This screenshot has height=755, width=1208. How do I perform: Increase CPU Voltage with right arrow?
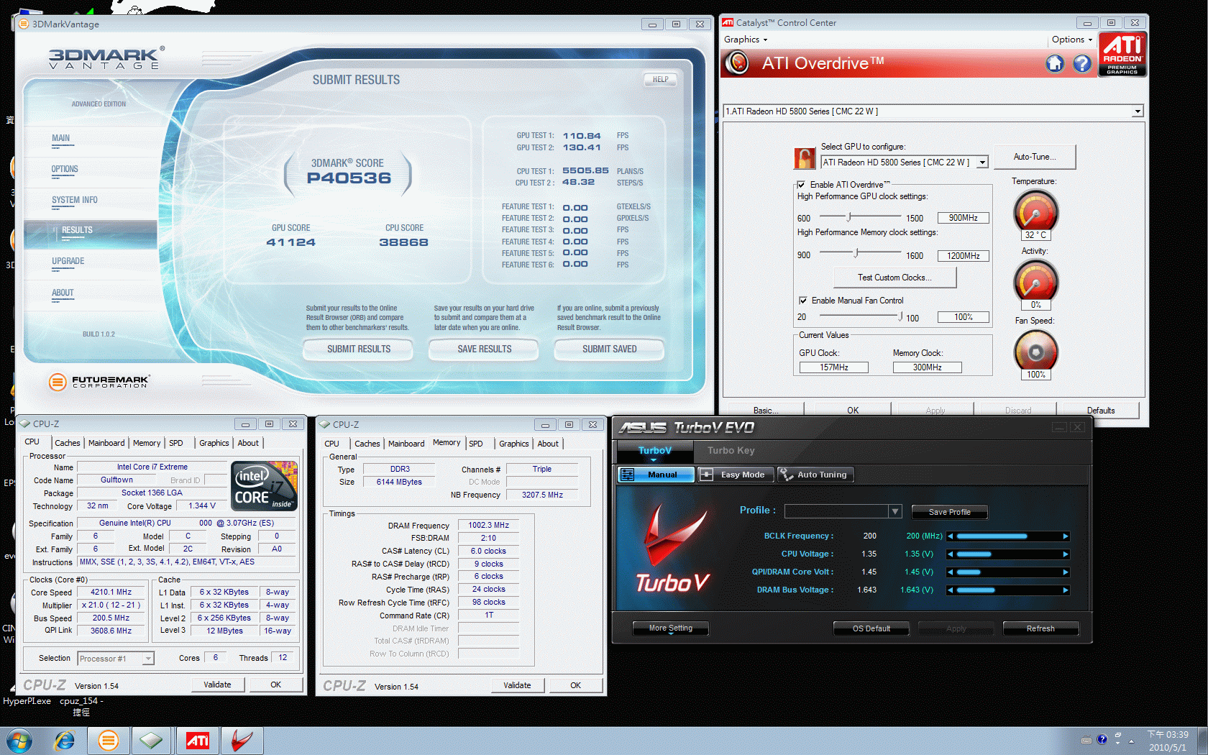[x=1066, y=554]
